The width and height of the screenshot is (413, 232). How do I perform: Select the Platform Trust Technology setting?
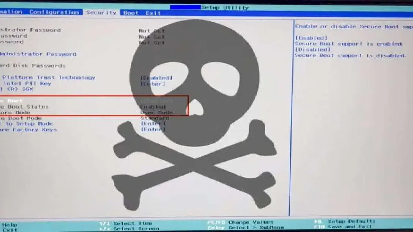(49, 78)
